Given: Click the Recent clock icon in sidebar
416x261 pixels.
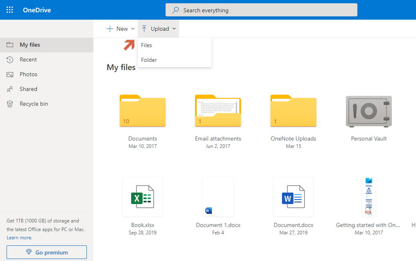Looking at the screenshot, I should coord(10,60).
